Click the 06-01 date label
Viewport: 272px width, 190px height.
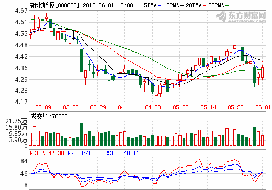263,107
